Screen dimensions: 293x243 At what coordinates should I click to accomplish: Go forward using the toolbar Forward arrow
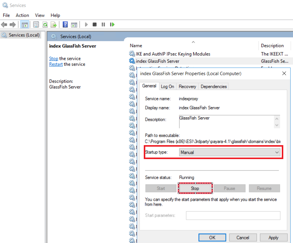12,25
